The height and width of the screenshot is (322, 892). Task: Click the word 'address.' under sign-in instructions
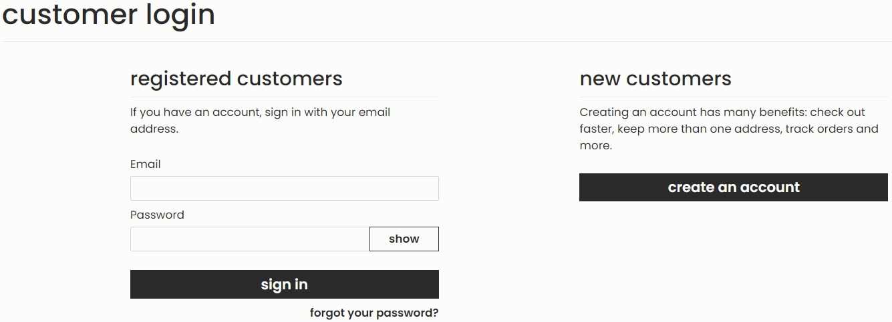tap(154, 129)
